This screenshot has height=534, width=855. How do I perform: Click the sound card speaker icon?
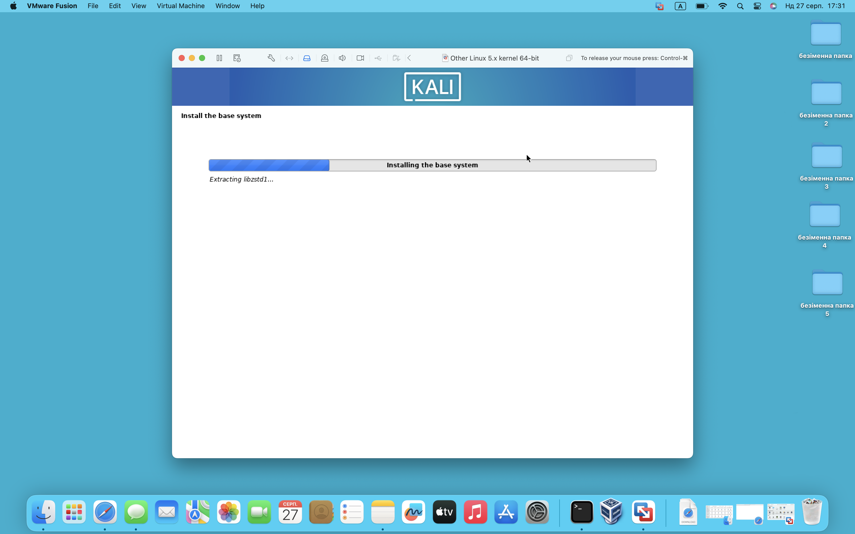coord(342,58)
